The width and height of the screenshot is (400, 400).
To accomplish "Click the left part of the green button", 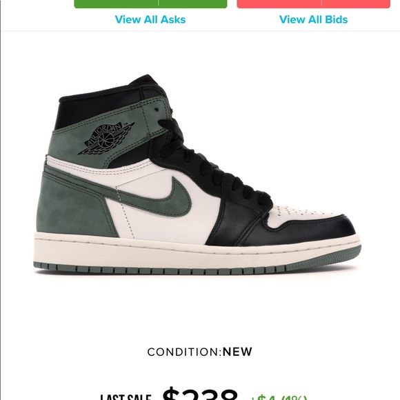I will 117,3.
